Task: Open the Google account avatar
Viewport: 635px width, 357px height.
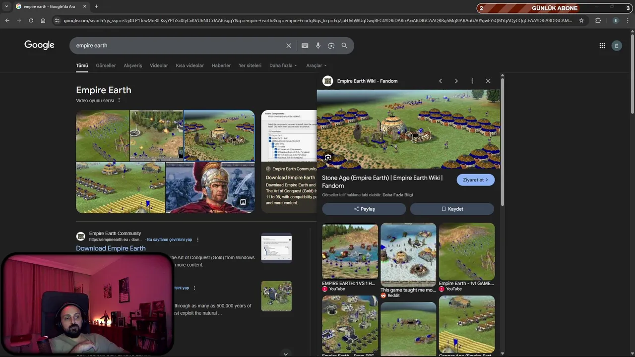Action: (x=617, y=46)
